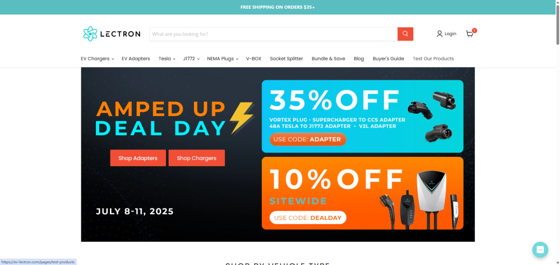Click the Shop Adapters button
This screenshot has height=265, width=560.
pos(138,158)
